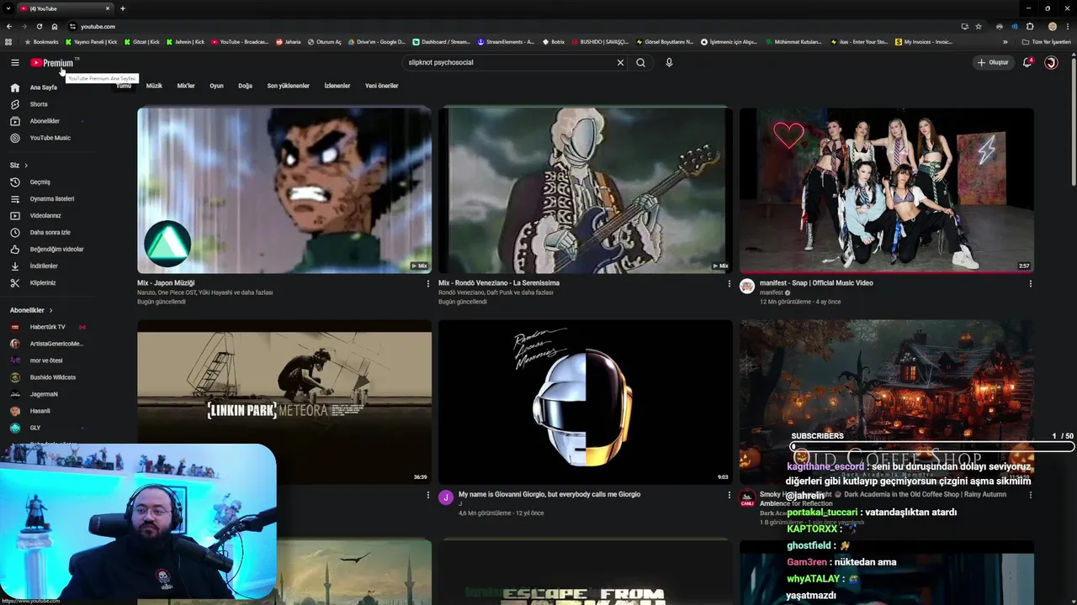Show more bookmarks with the overflow chevron
The height and width of the screenshot is (605, 1077).
point(1005,42)
